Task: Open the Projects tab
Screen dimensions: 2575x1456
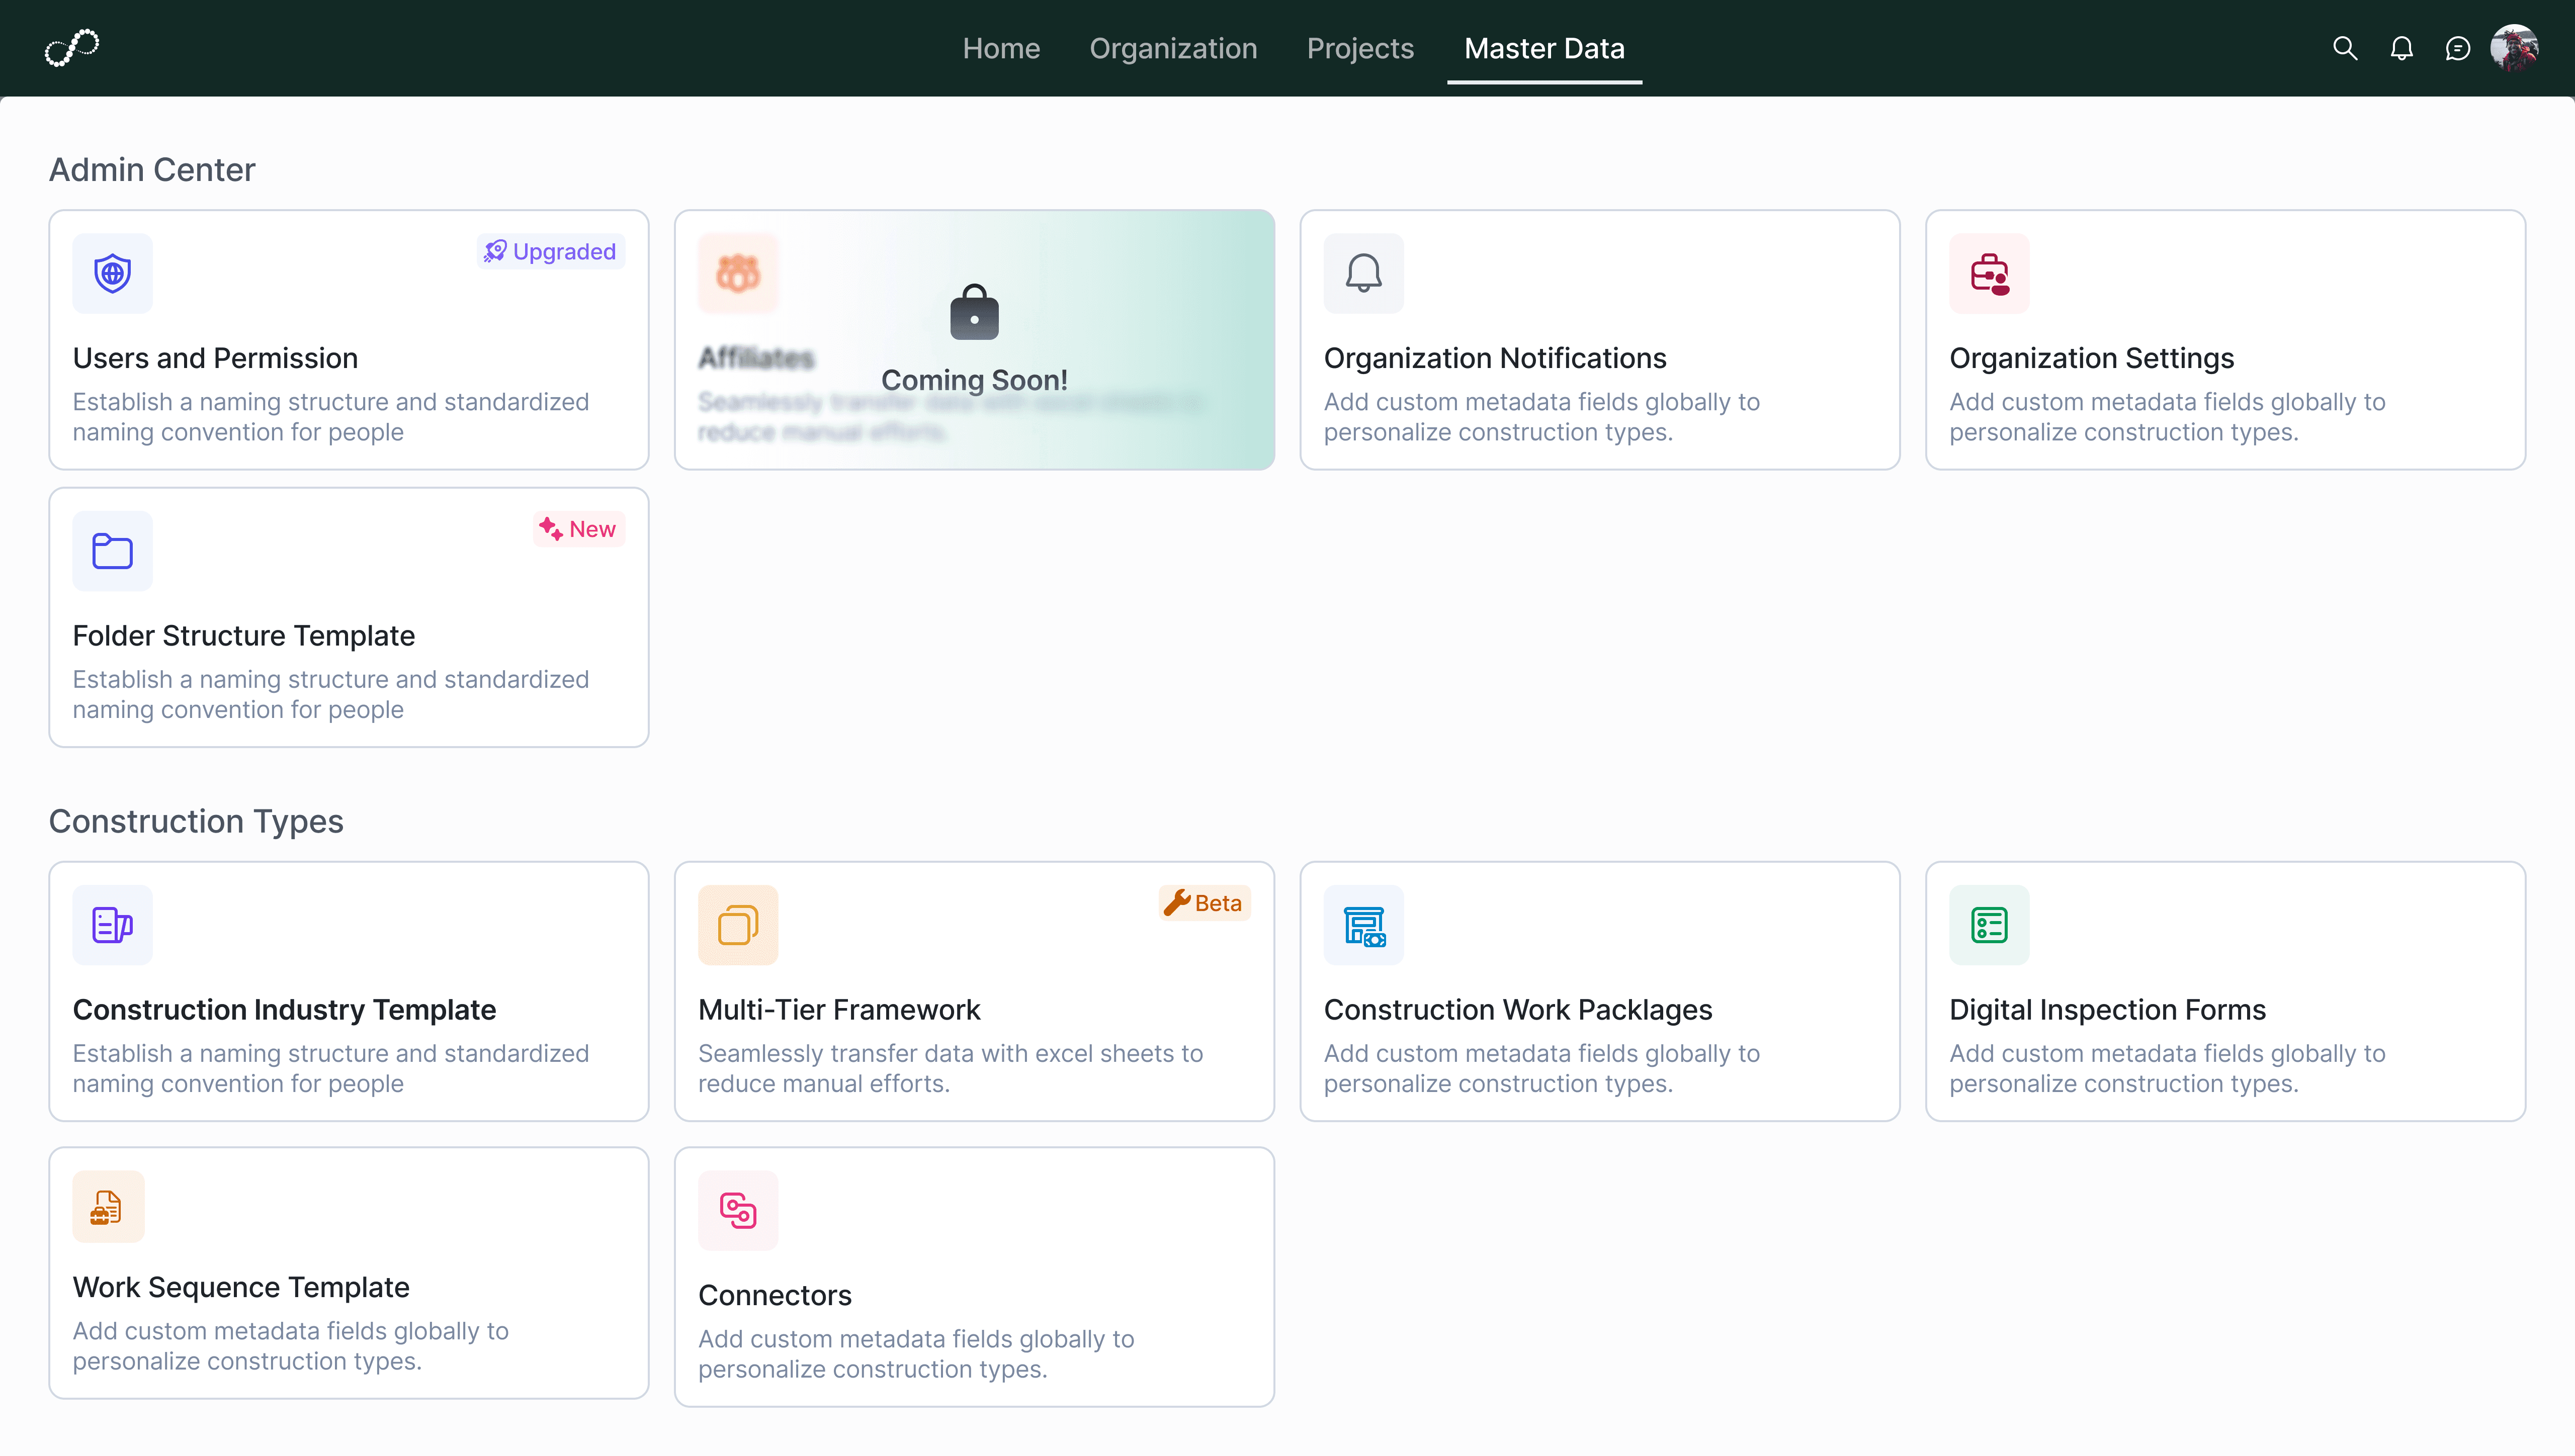Action: [1360, 48]
